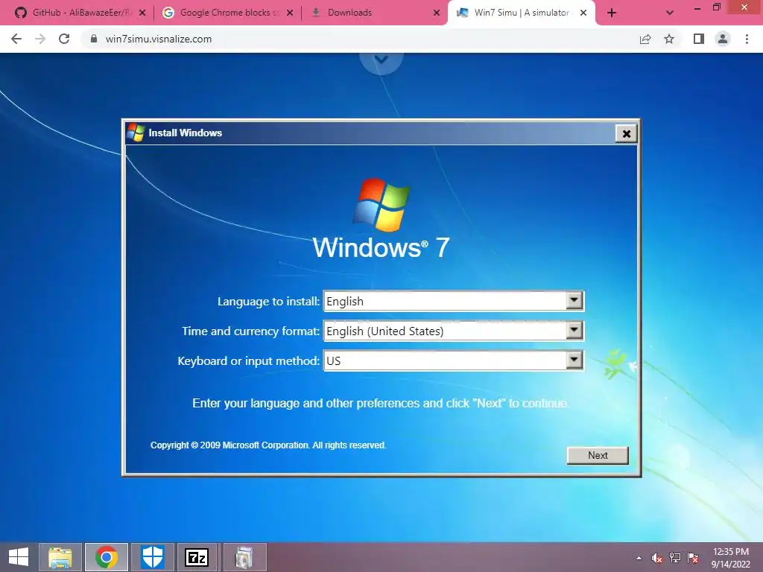Close the Install Windows dialog

point(627,133)
